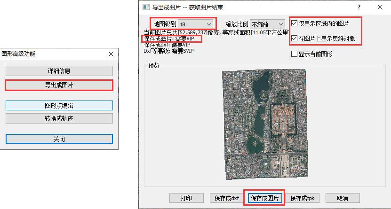Toggle 仅显示区域内的图片 checkbox

click(295, 23)
